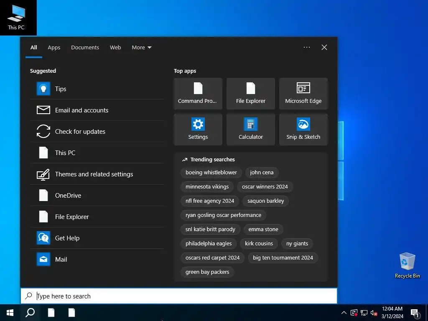Launch Microsoft Edge top app tile

303,94
